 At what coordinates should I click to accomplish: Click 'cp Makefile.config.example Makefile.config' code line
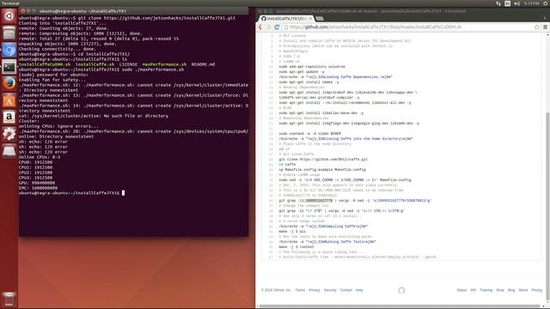[x=322, y=170]
